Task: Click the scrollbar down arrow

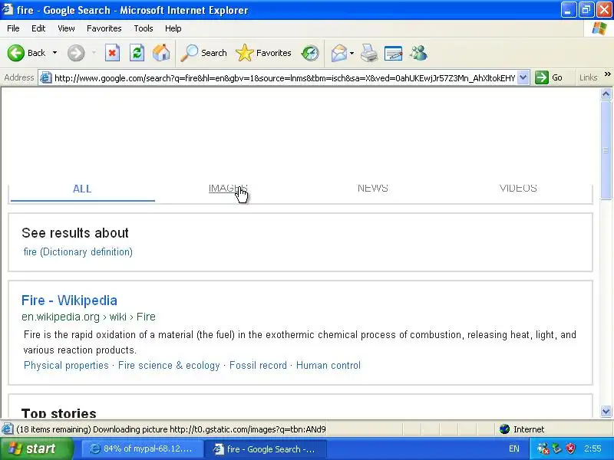Action: [606, 411]
